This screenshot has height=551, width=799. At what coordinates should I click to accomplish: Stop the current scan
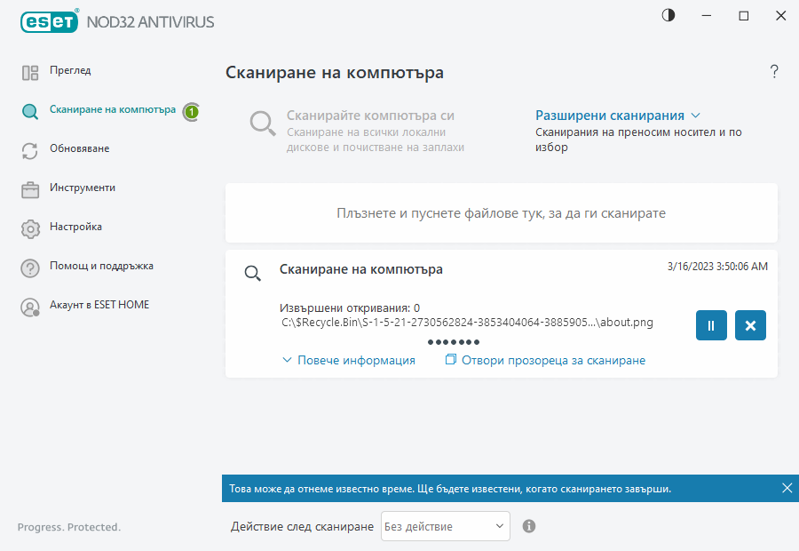pos(750,325)
